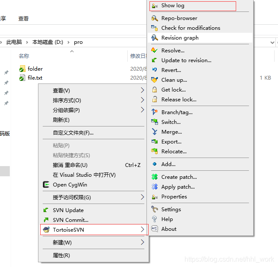Select the folder name text
Image resolution: width=278 pixels, height=267 pixels.
35,69
